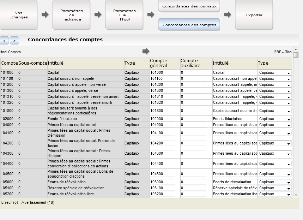Click the Exporter step button
Screen dimensions: 303x220
[254, 14]
